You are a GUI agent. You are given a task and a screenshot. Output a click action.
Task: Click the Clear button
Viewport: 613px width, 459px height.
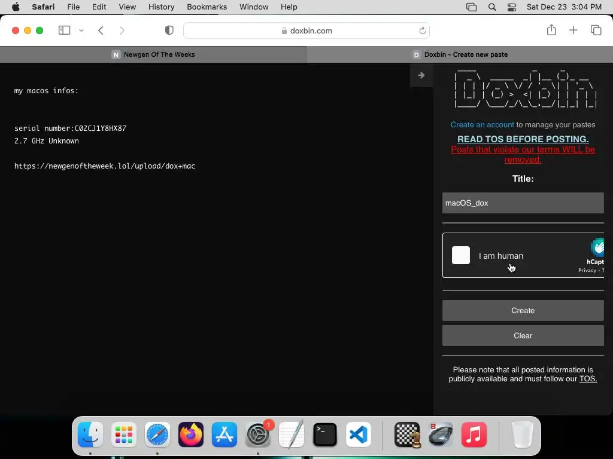click(523, 336)
